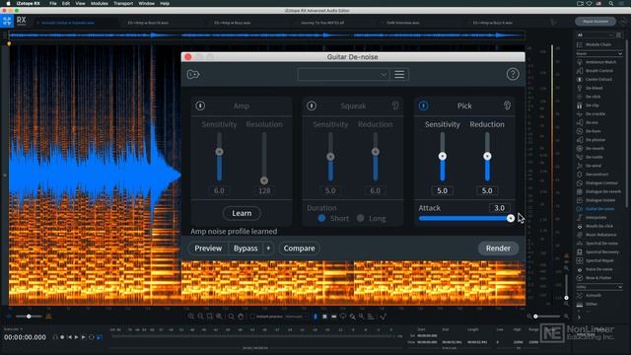Open the Help menu
Image resolution: width=631 pixels, height=355 pixels.
tap(165, 3)
